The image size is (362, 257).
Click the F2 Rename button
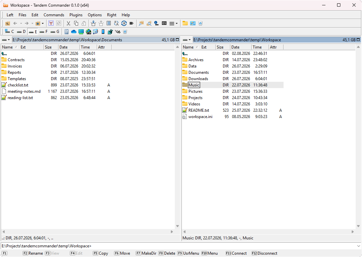tap(33, 253)
